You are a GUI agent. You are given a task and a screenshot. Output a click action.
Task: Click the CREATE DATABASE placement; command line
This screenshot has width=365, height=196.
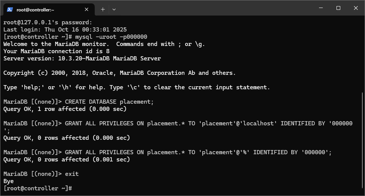point(78,102)
